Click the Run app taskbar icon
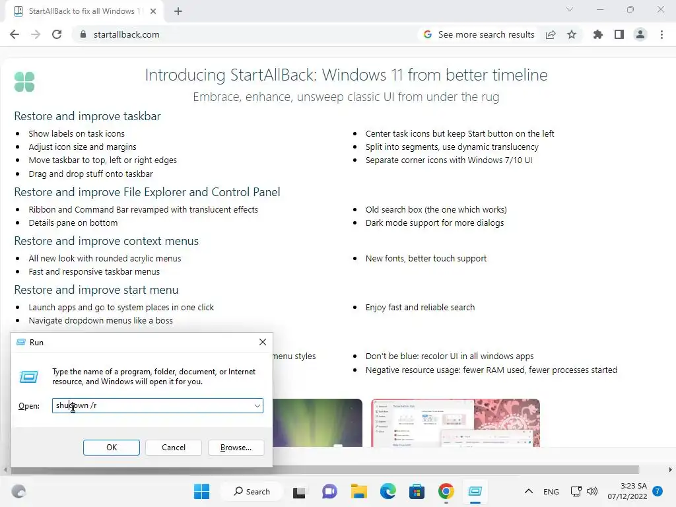 [x=475, y=491]
